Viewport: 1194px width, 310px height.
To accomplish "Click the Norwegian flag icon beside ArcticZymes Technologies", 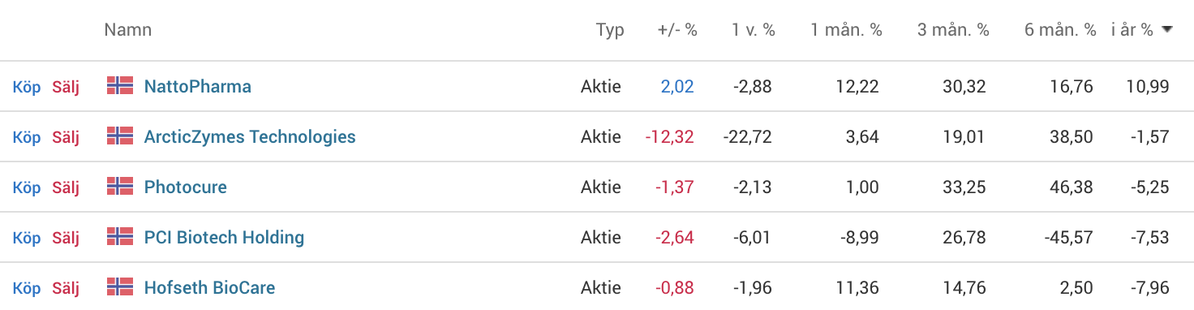I will click(x=120, y=136).
